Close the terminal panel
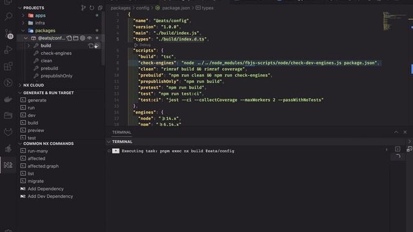 tap(405, 132)
